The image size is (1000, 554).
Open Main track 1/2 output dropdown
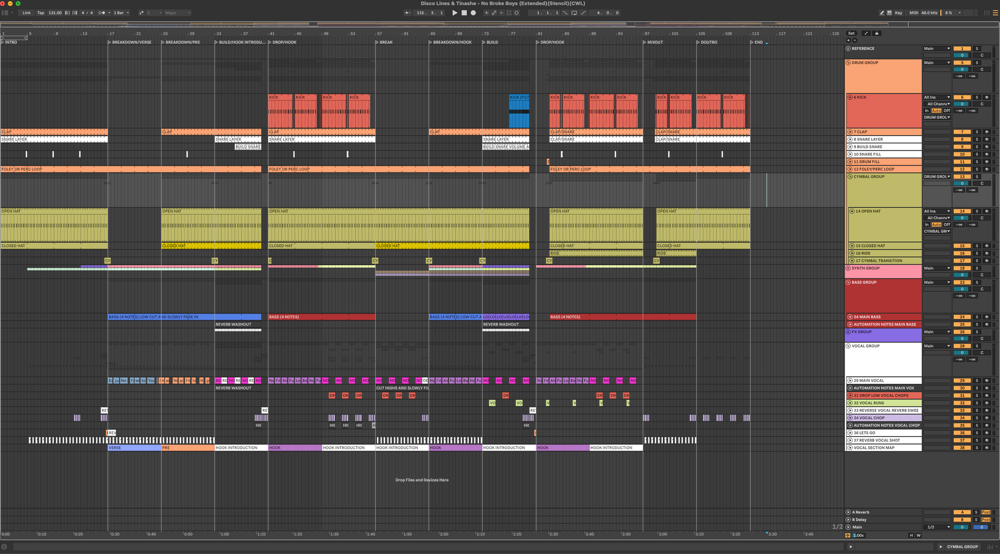[937, 527]
